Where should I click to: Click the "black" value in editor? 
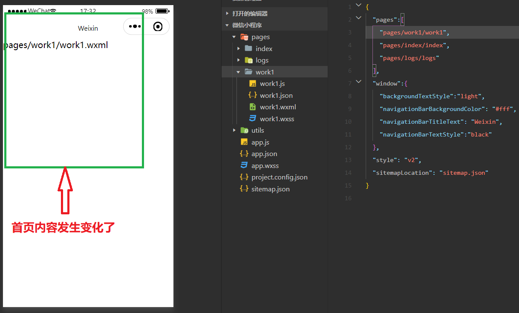480,134
